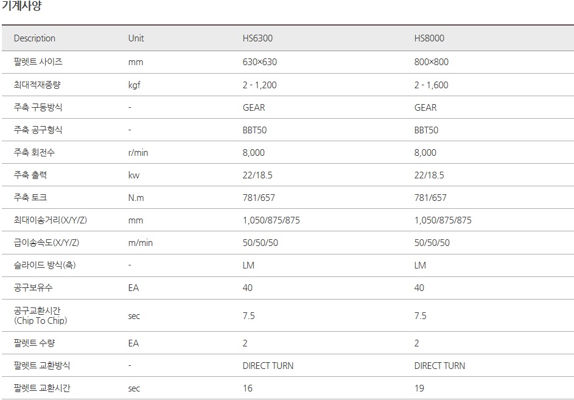Click the Unit column header
The image size is (574, 400).
tap(136, 38)
